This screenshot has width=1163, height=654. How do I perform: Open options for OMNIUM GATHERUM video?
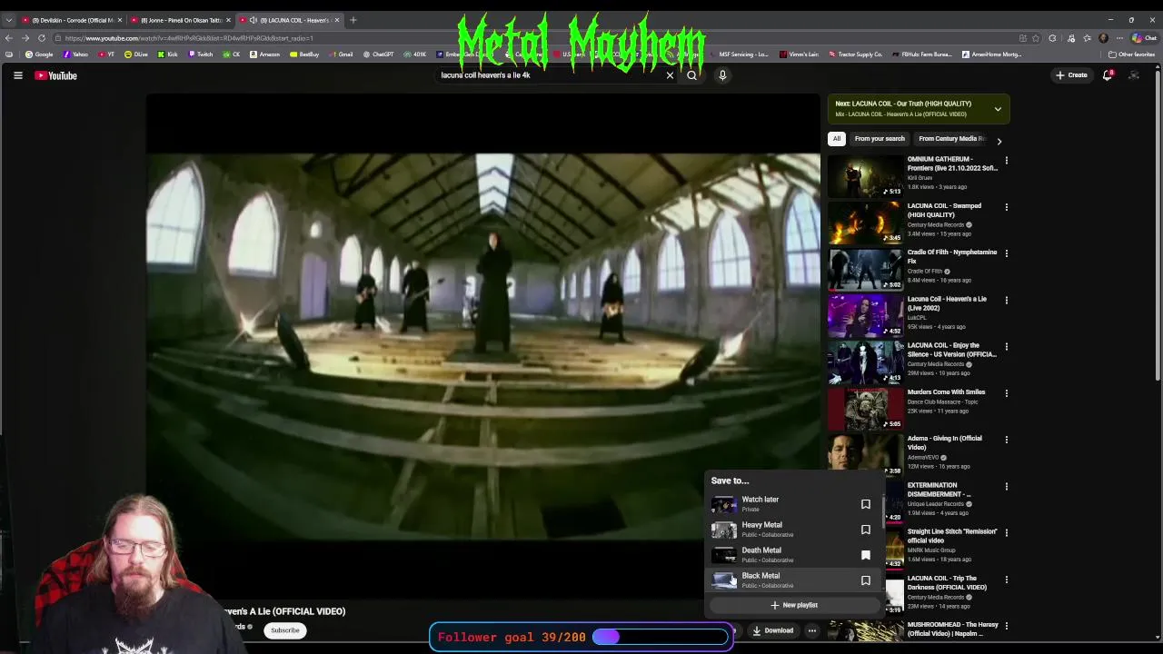1006,161
